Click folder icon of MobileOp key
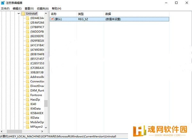Viewport: 192px width, 139px height. pyautogui.click(x=28, y=122)
